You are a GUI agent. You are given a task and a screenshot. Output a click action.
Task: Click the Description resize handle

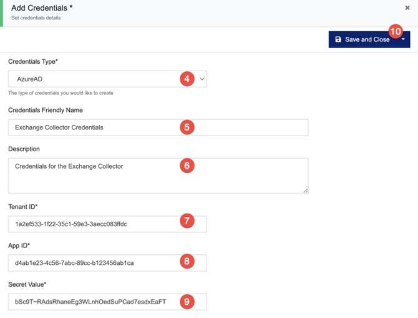(x=306, y=191)
